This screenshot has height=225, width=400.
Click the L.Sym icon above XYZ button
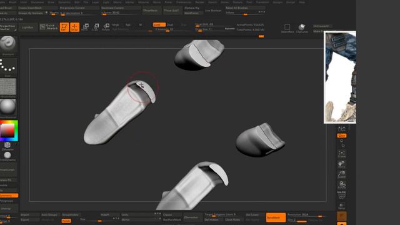pyautogui.click(x=342, y=129)
